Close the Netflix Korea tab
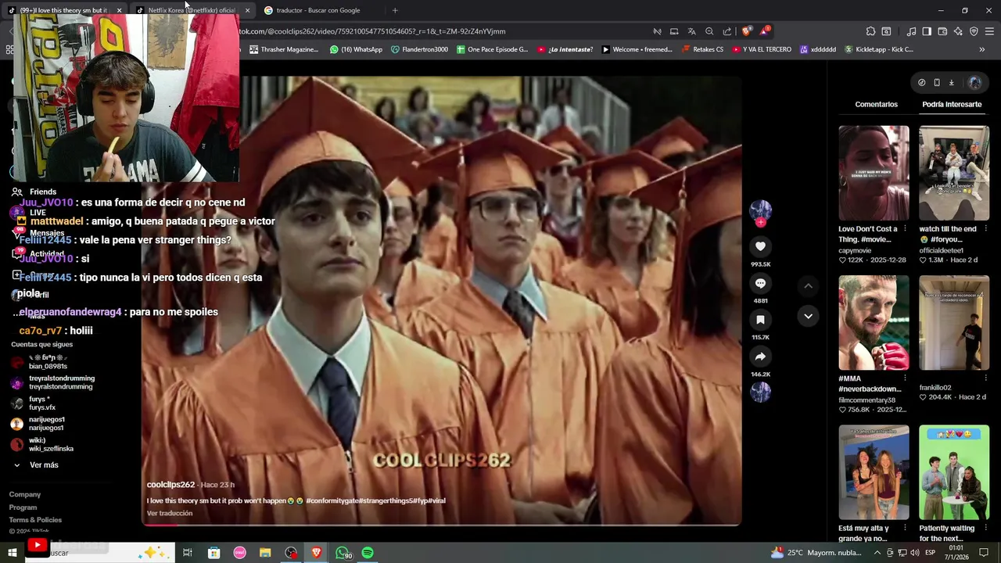1001x563 pixels. (247, 10)
